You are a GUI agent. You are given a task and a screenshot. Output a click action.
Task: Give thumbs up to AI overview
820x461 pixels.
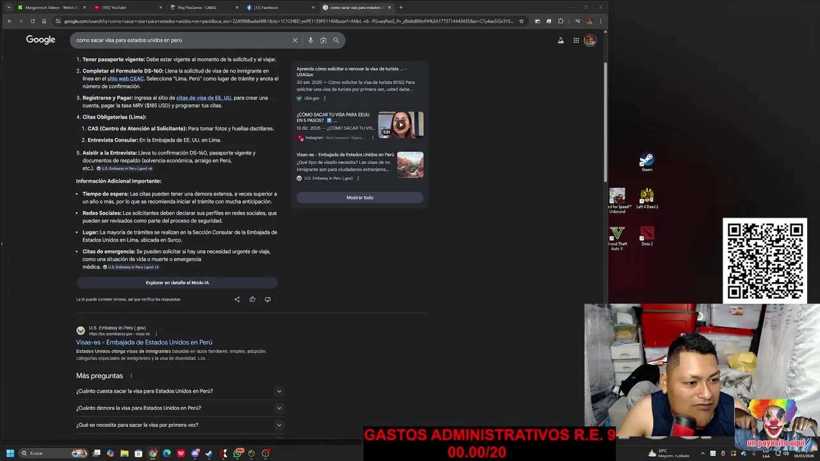[x=252, y=299]
